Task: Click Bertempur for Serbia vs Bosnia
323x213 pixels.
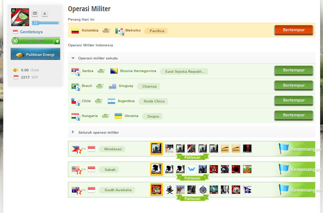Action: pos(294,70)
